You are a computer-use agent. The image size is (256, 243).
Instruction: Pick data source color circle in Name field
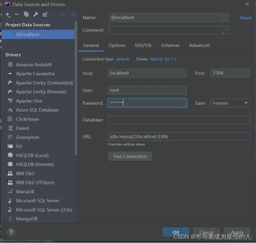224,18
